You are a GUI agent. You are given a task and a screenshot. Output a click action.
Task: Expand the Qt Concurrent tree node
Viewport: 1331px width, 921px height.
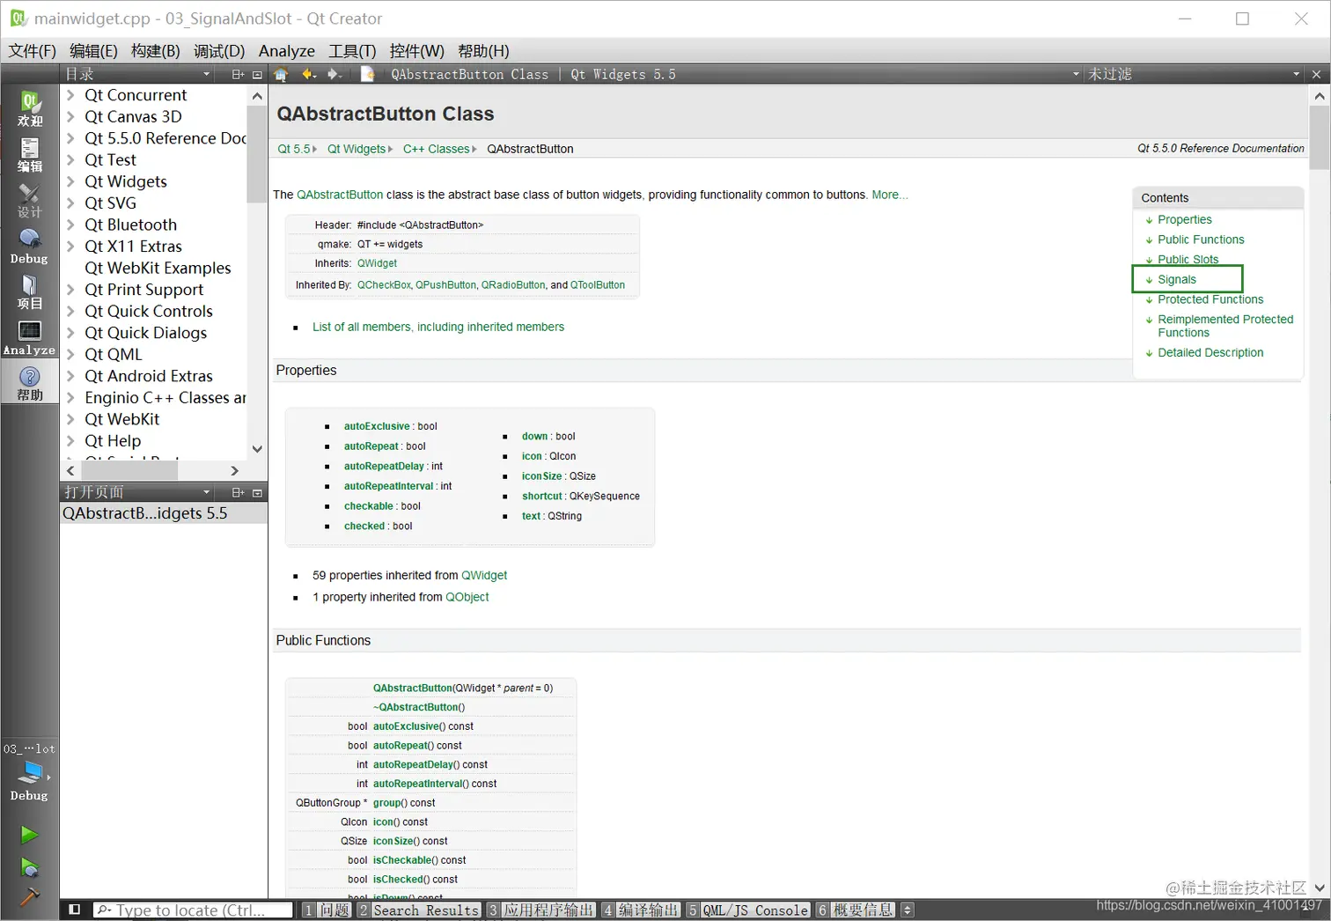(70, 95)
